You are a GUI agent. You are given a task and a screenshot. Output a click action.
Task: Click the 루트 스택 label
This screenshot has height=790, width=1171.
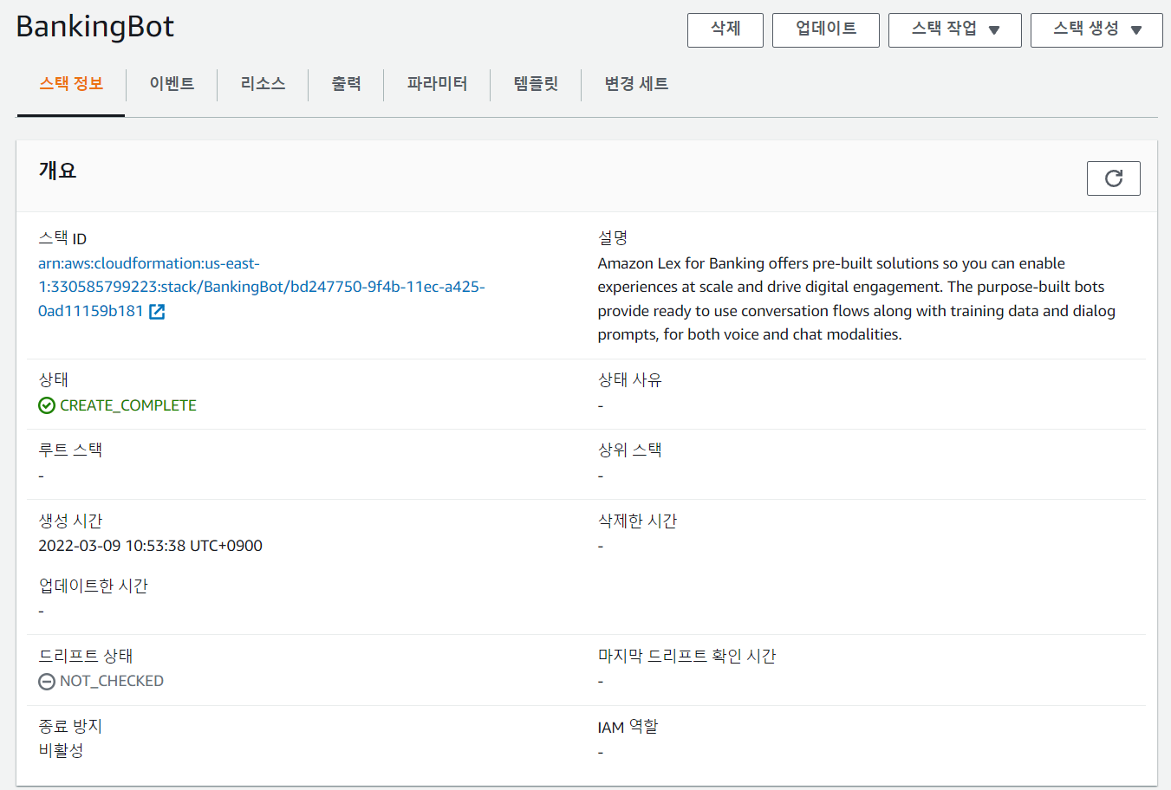(70, 450)
